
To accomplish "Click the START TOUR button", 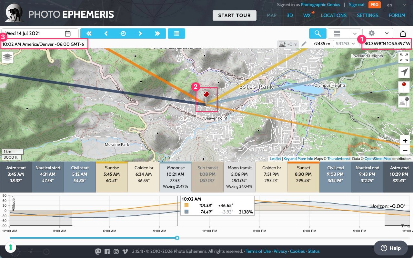I will tap(234, 15).
